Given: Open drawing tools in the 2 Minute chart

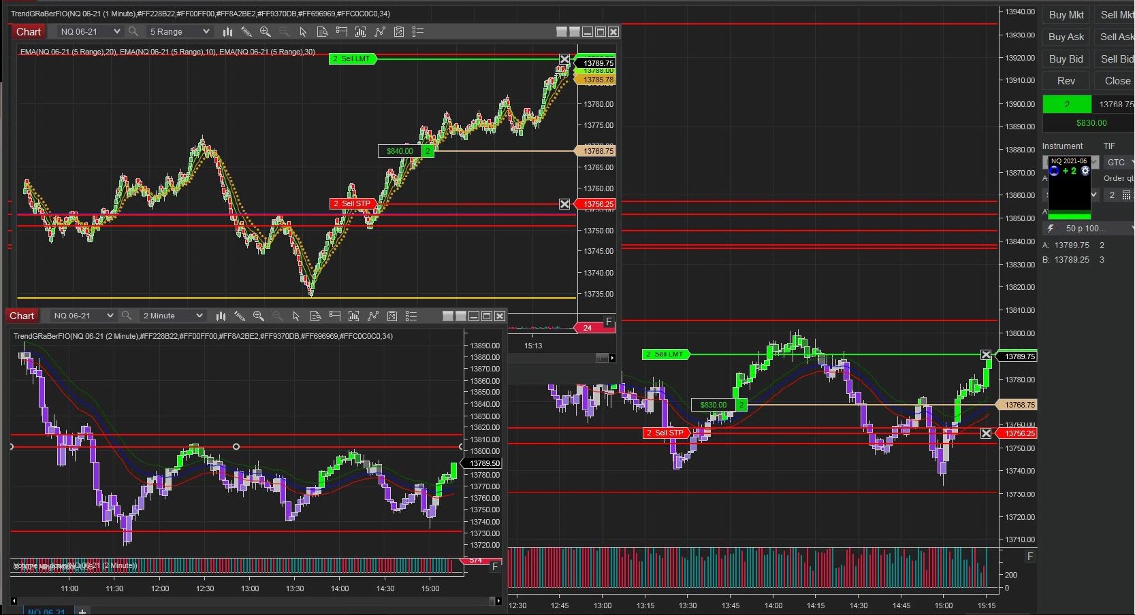Looking at the screenshot, I should [240, 316].
